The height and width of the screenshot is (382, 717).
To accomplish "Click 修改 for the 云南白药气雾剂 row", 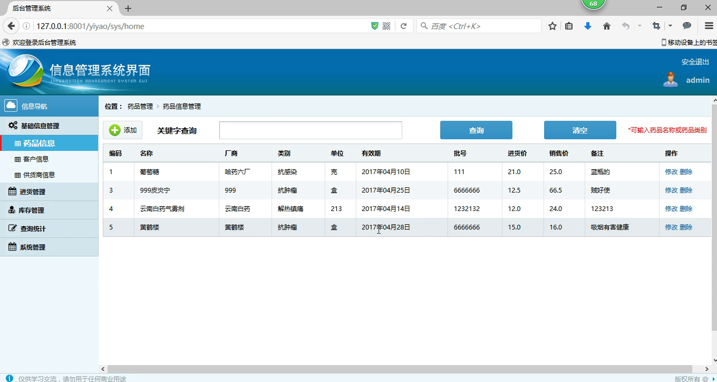I will (671, 208).
